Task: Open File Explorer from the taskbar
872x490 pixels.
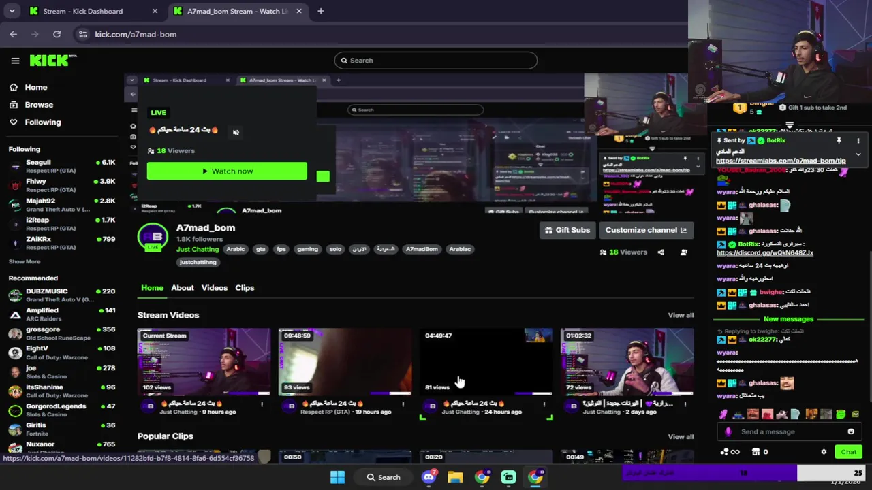Action: (455, 477)
